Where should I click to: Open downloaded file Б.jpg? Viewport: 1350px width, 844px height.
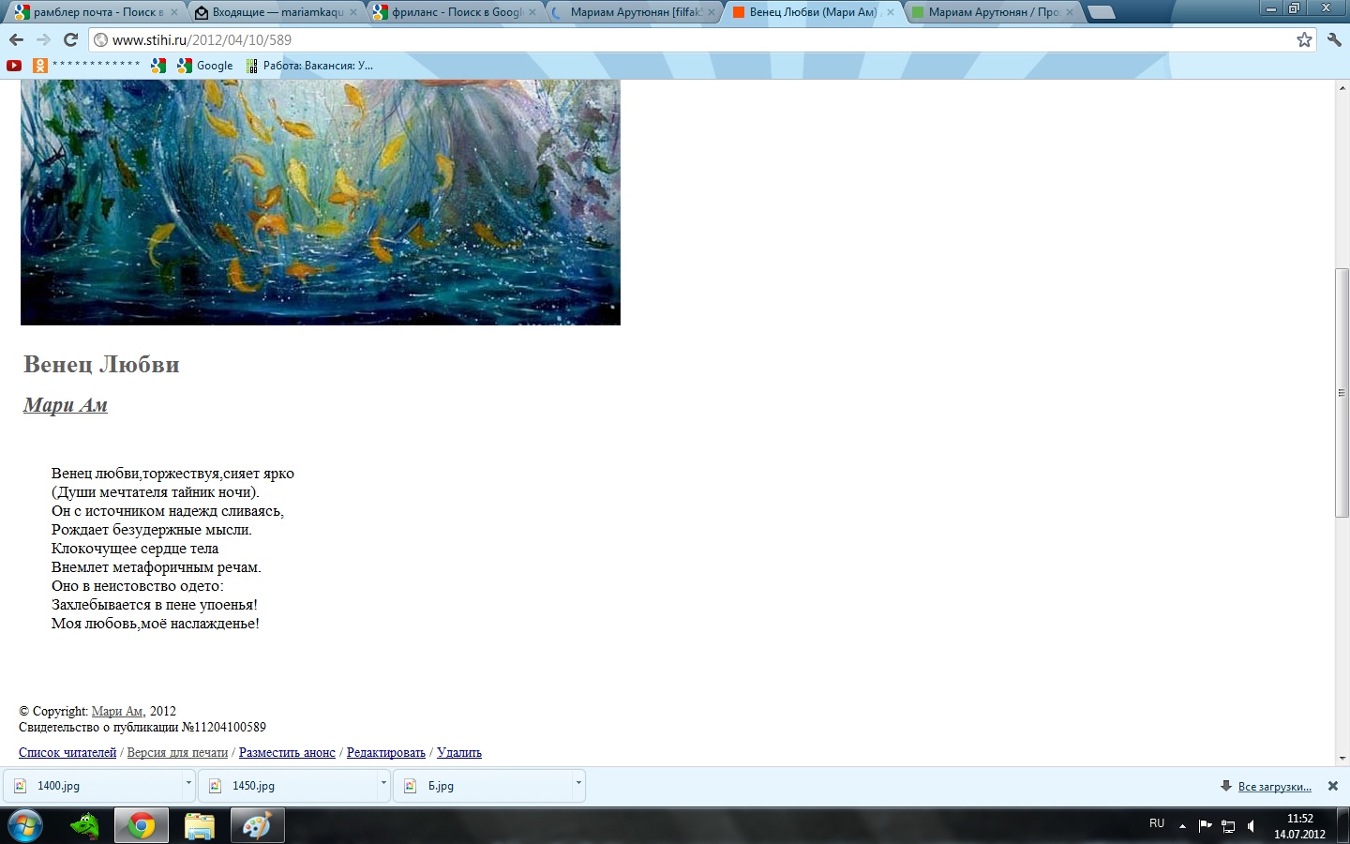tap(484, 786)
